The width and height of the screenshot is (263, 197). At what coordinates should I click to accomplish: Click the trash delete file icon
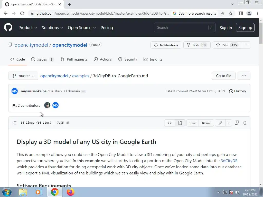[x=245, y=123]
